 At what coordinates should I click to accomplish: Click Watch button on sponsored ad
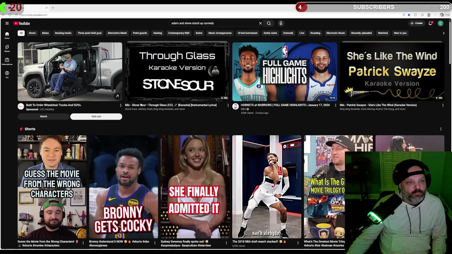[43, 116]
